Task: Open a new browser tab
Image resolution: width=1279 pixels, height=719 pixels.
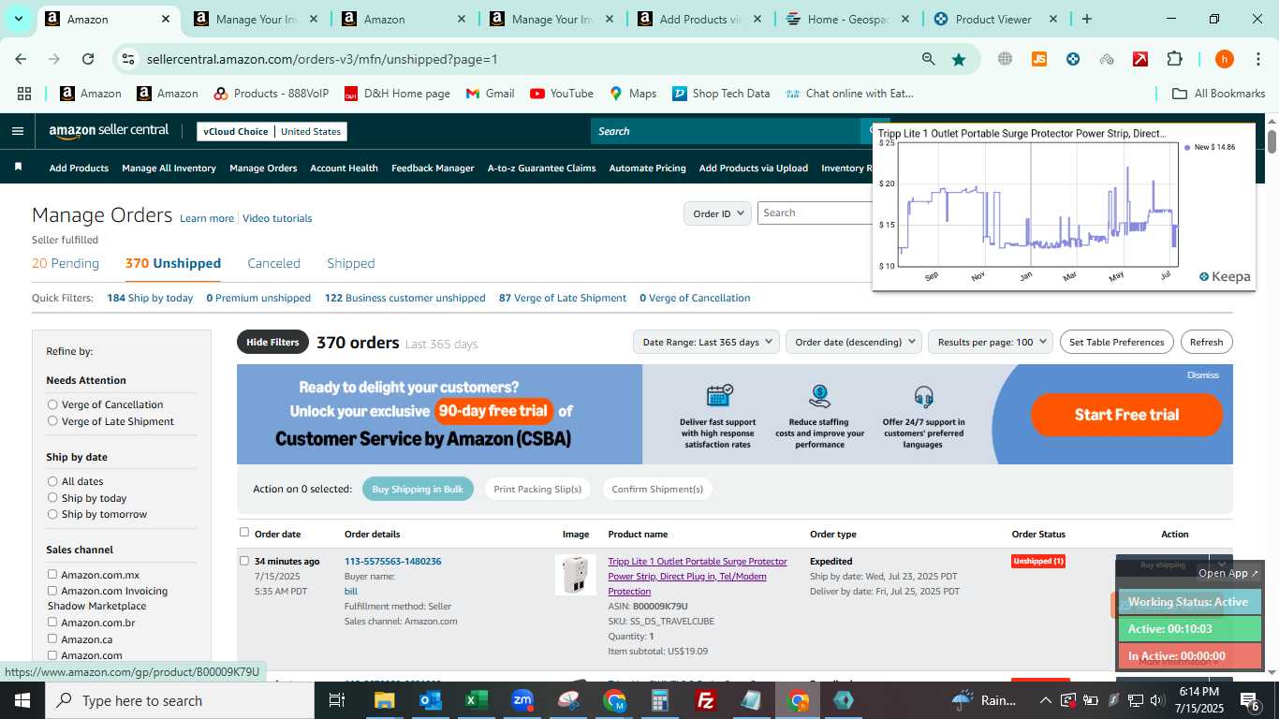Action: click(1086, 19)
